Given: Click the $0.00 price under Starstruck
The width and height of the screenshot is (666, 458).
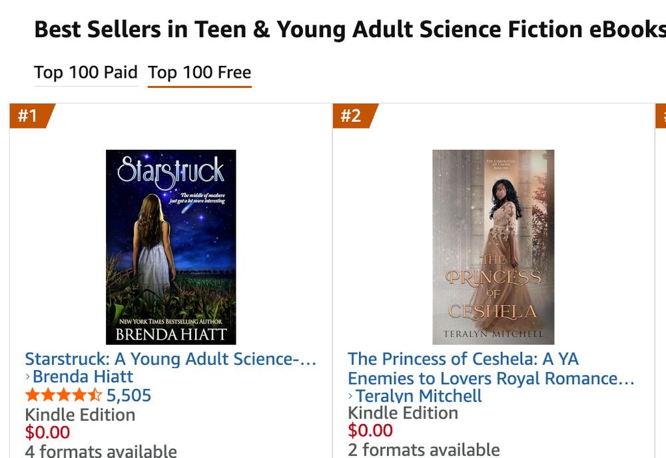Looking at the screenshot, I should [x=47, y=432].
